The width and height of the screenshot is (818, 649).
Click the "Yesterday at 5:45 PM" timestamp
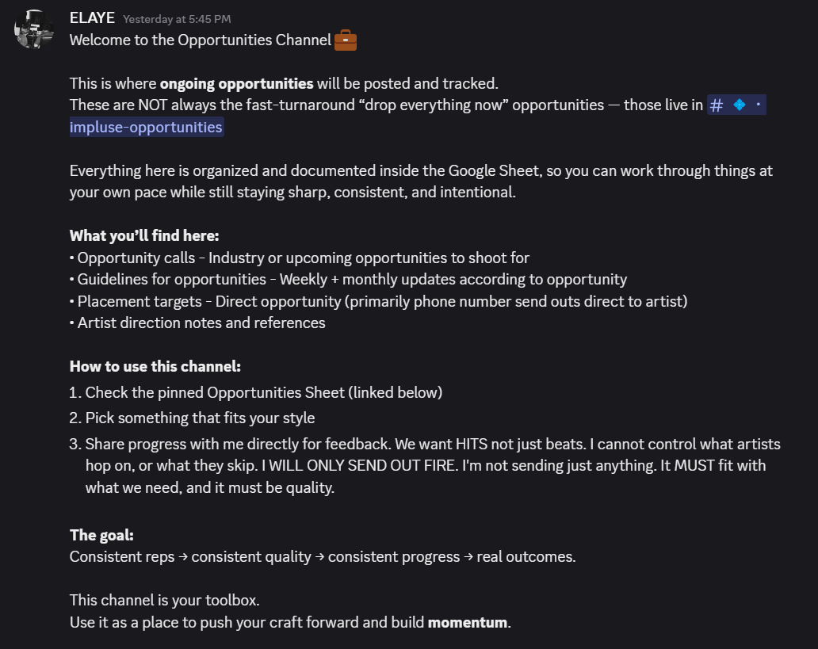177,19
